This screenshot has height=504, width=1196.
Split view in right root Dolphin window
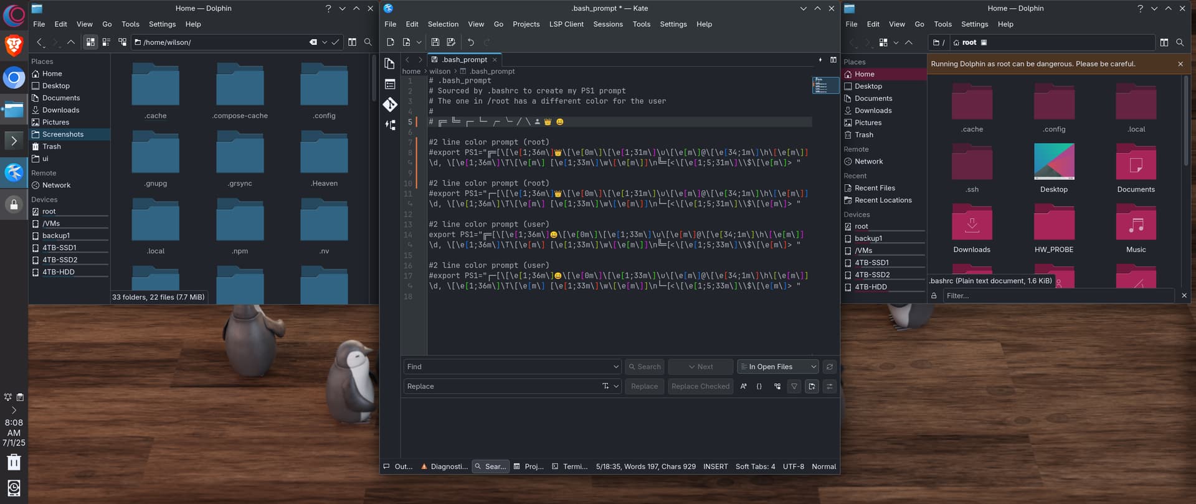pyautogui.click(x=1164, y=42)
